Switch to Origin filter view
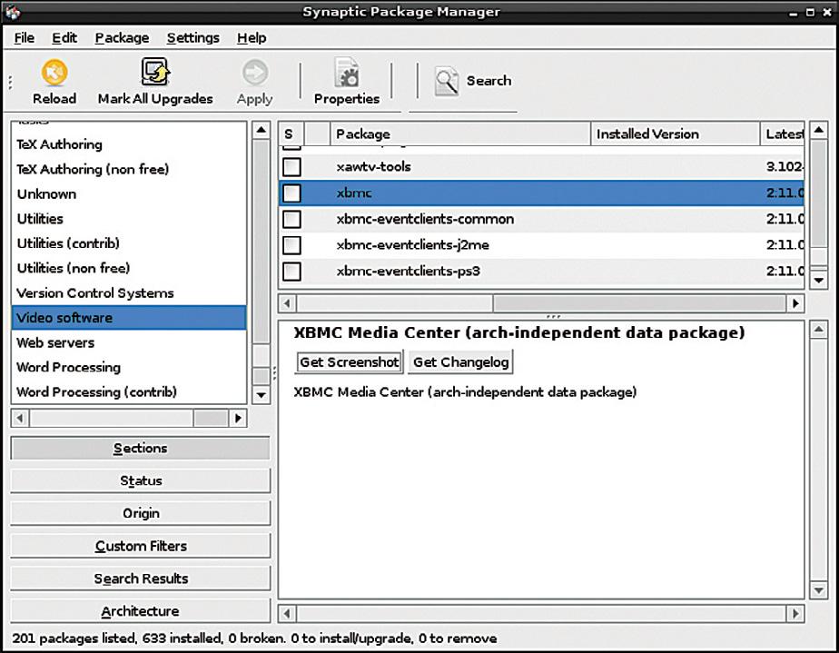The height and width of the screenshot is (653, 839). [x=140, y=513]
